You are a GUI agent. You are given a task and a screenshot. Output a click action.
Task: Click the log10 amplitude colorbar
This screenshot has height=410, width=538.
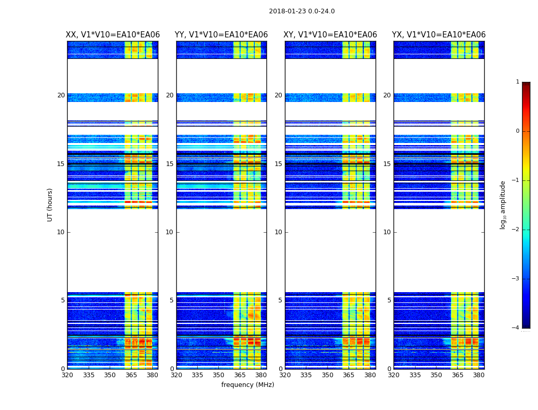526,205
